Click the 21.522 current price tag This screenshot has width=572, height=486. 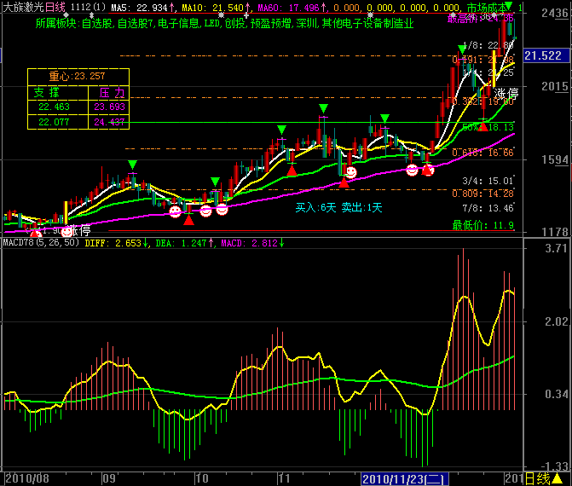click(542, 55)
